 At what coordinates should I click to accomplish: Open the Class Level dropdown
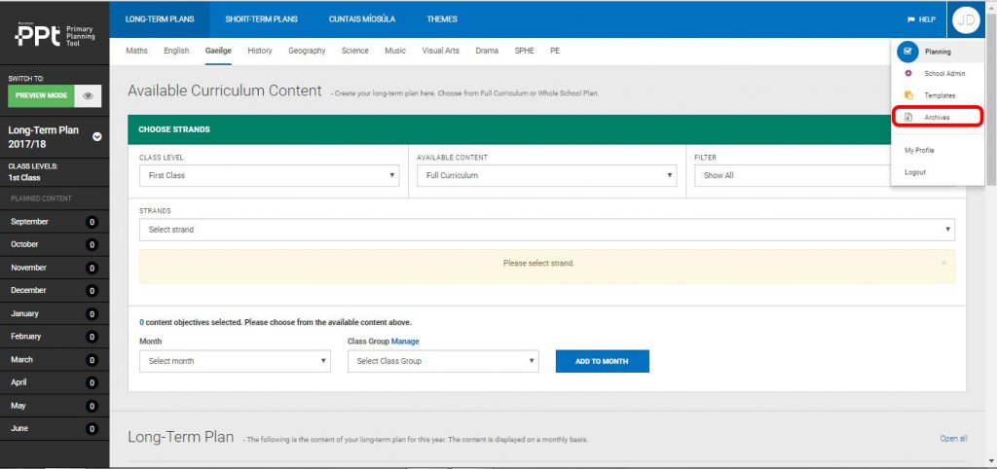(x=269, y=175)
